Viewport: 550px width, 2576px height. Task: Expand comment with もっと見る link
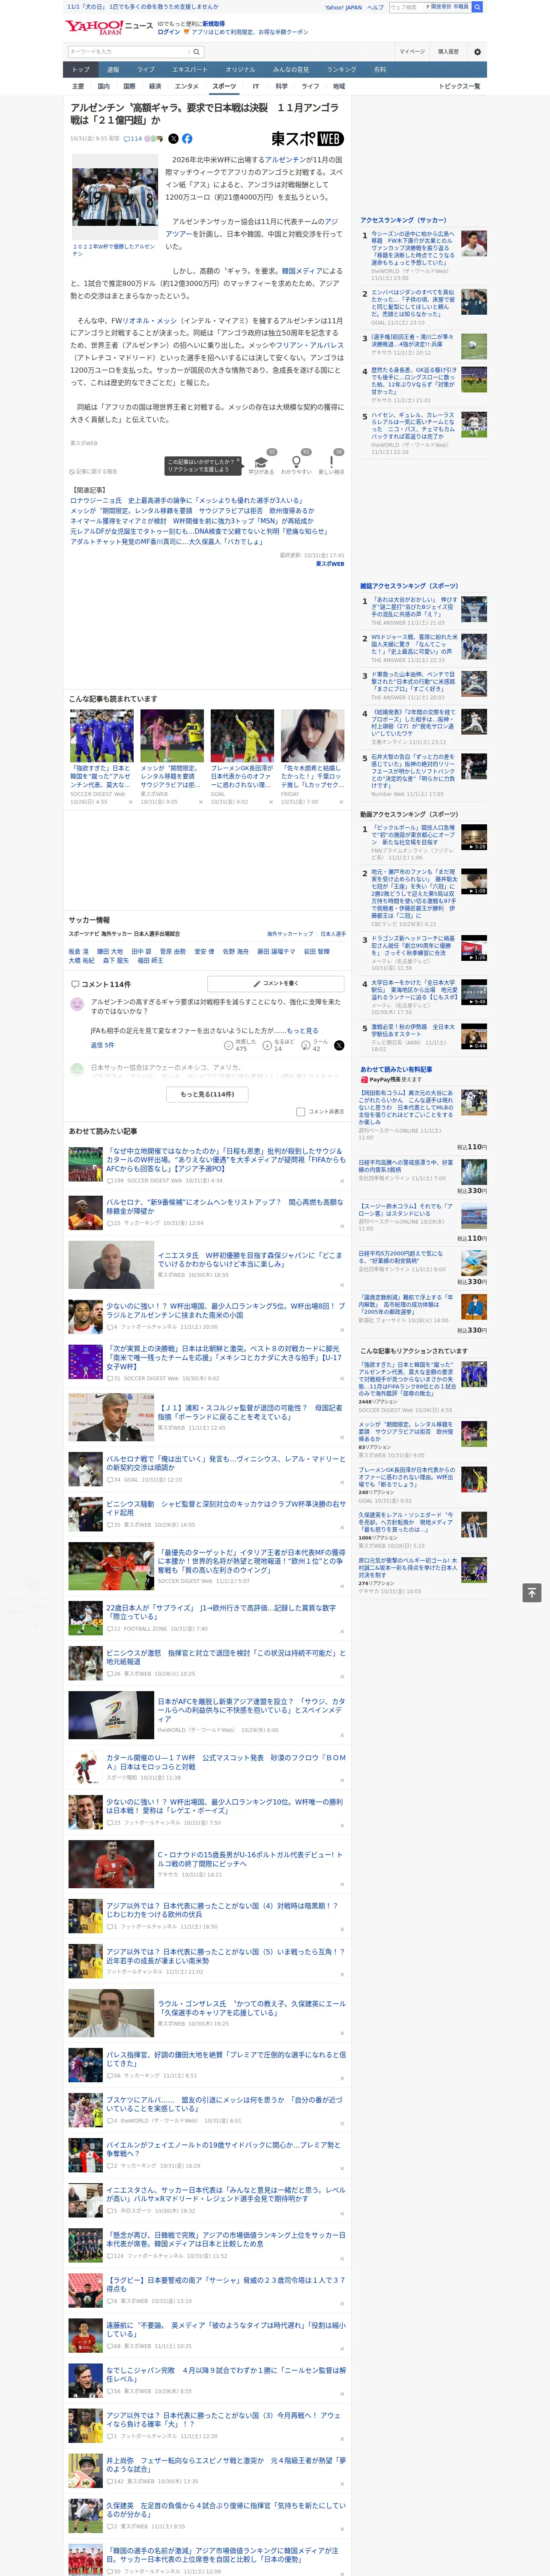[x=302, y=1030]
